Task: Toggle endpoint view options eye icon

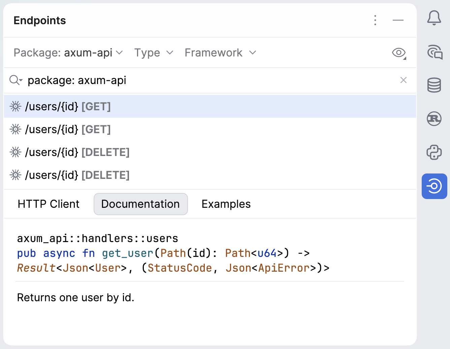Action: [x=399, y=53]
